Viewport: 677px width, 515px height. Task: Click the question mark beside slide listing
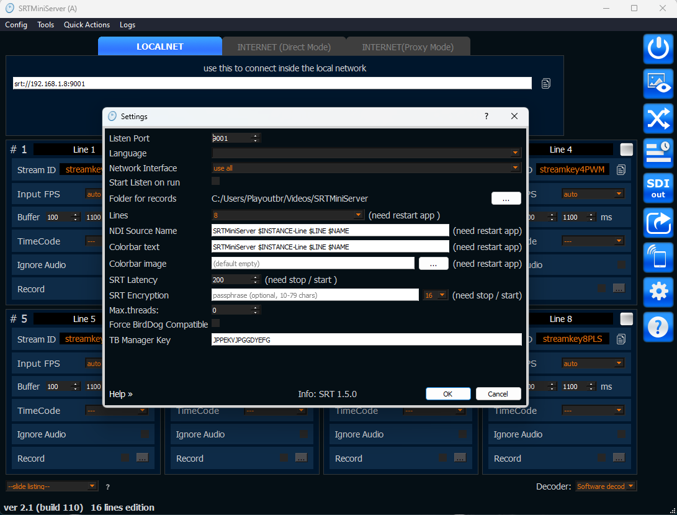[107, 487]
